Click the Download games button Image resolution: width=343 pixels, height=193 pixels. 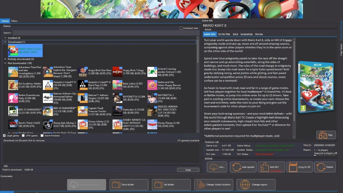click(87, 185)
